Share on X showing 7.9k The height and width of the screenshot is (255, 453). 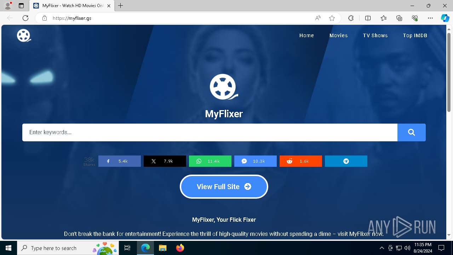165,161
